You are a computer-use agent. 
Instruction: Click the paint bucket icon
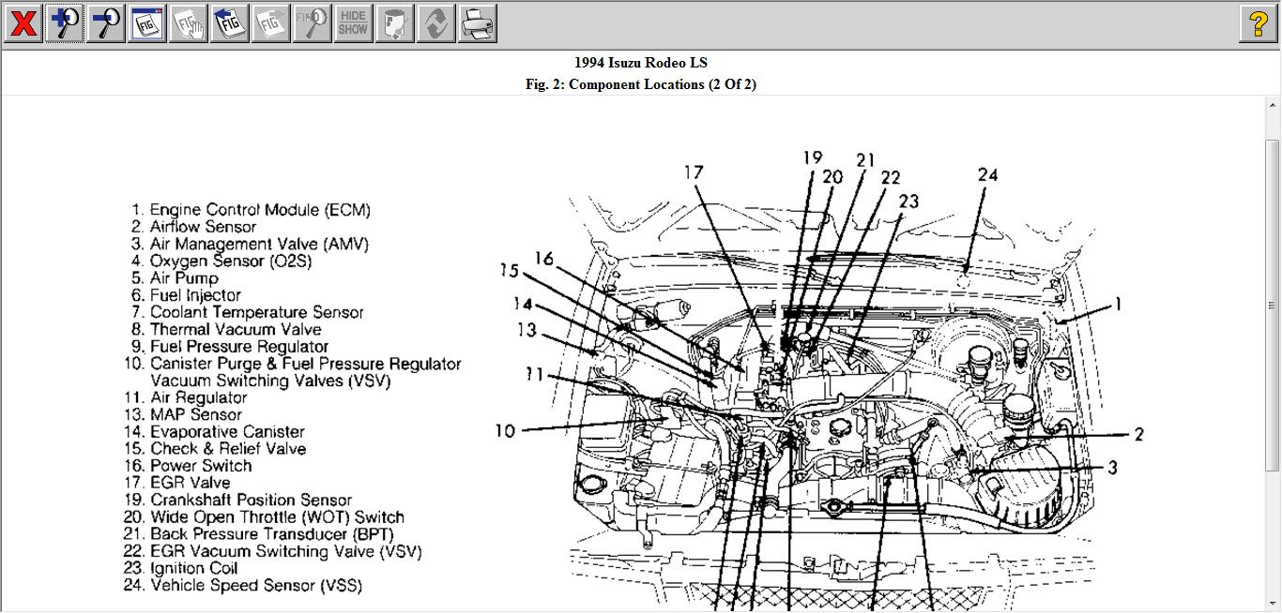tap(395, 23)
